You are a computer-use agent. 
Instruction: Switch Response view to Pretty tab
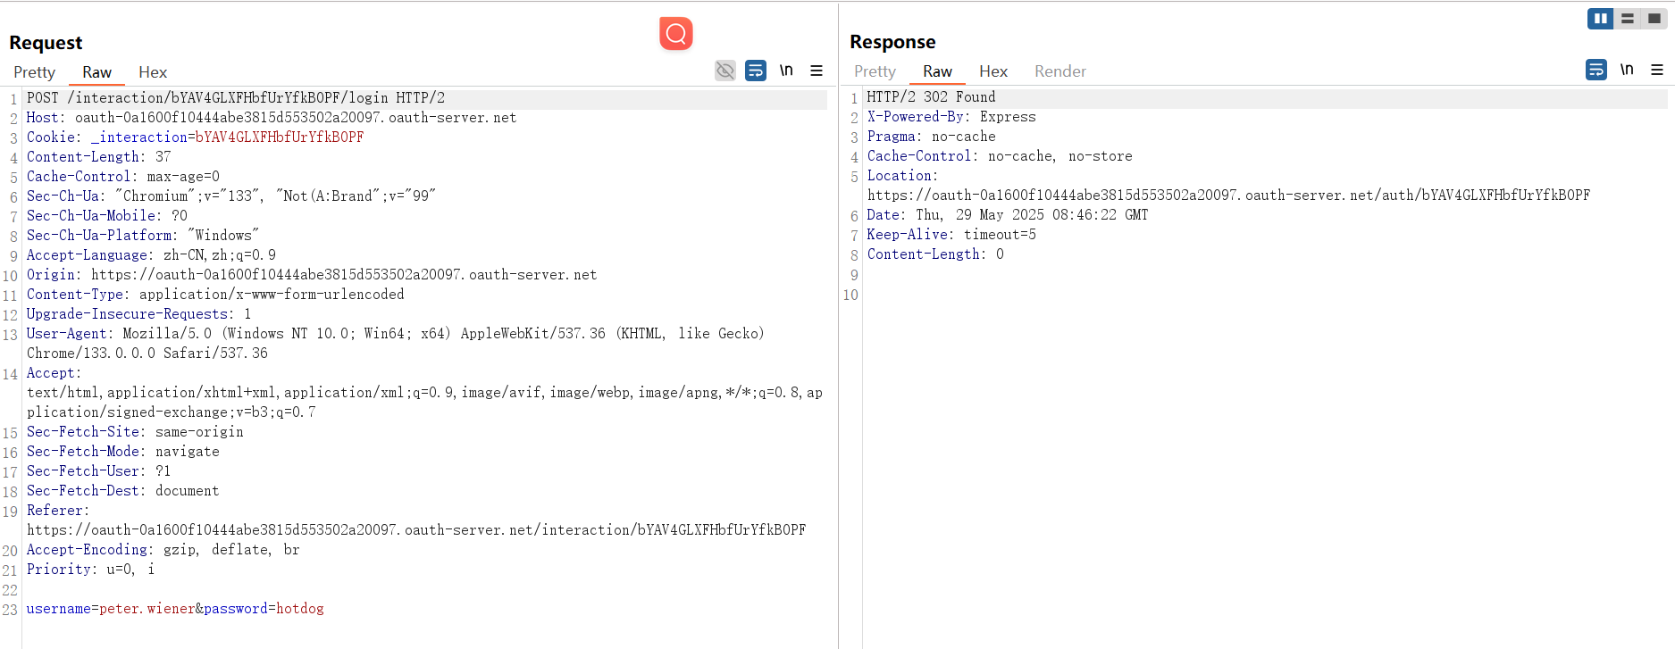click(x=875, y=71)
